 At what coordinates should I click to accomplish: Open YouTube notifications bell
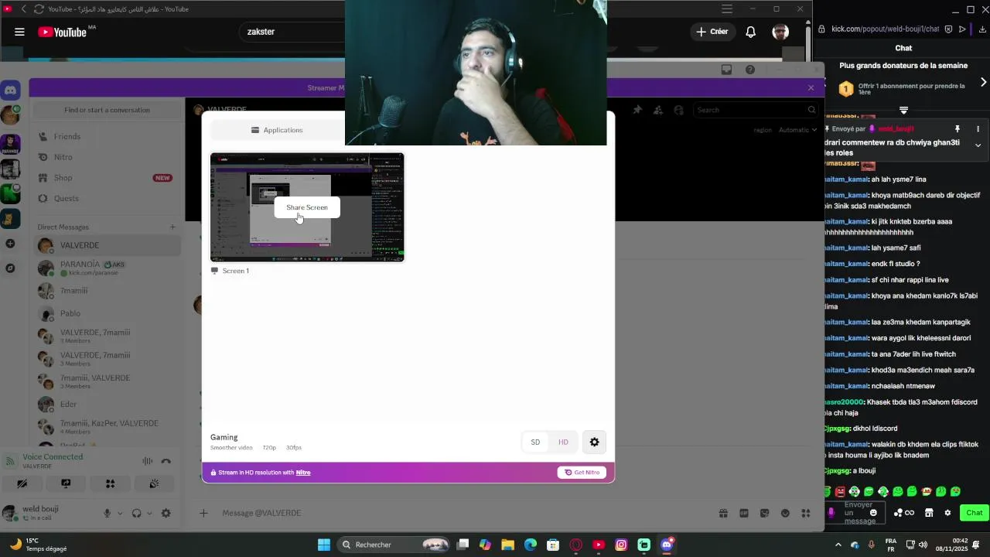point(750,32)
